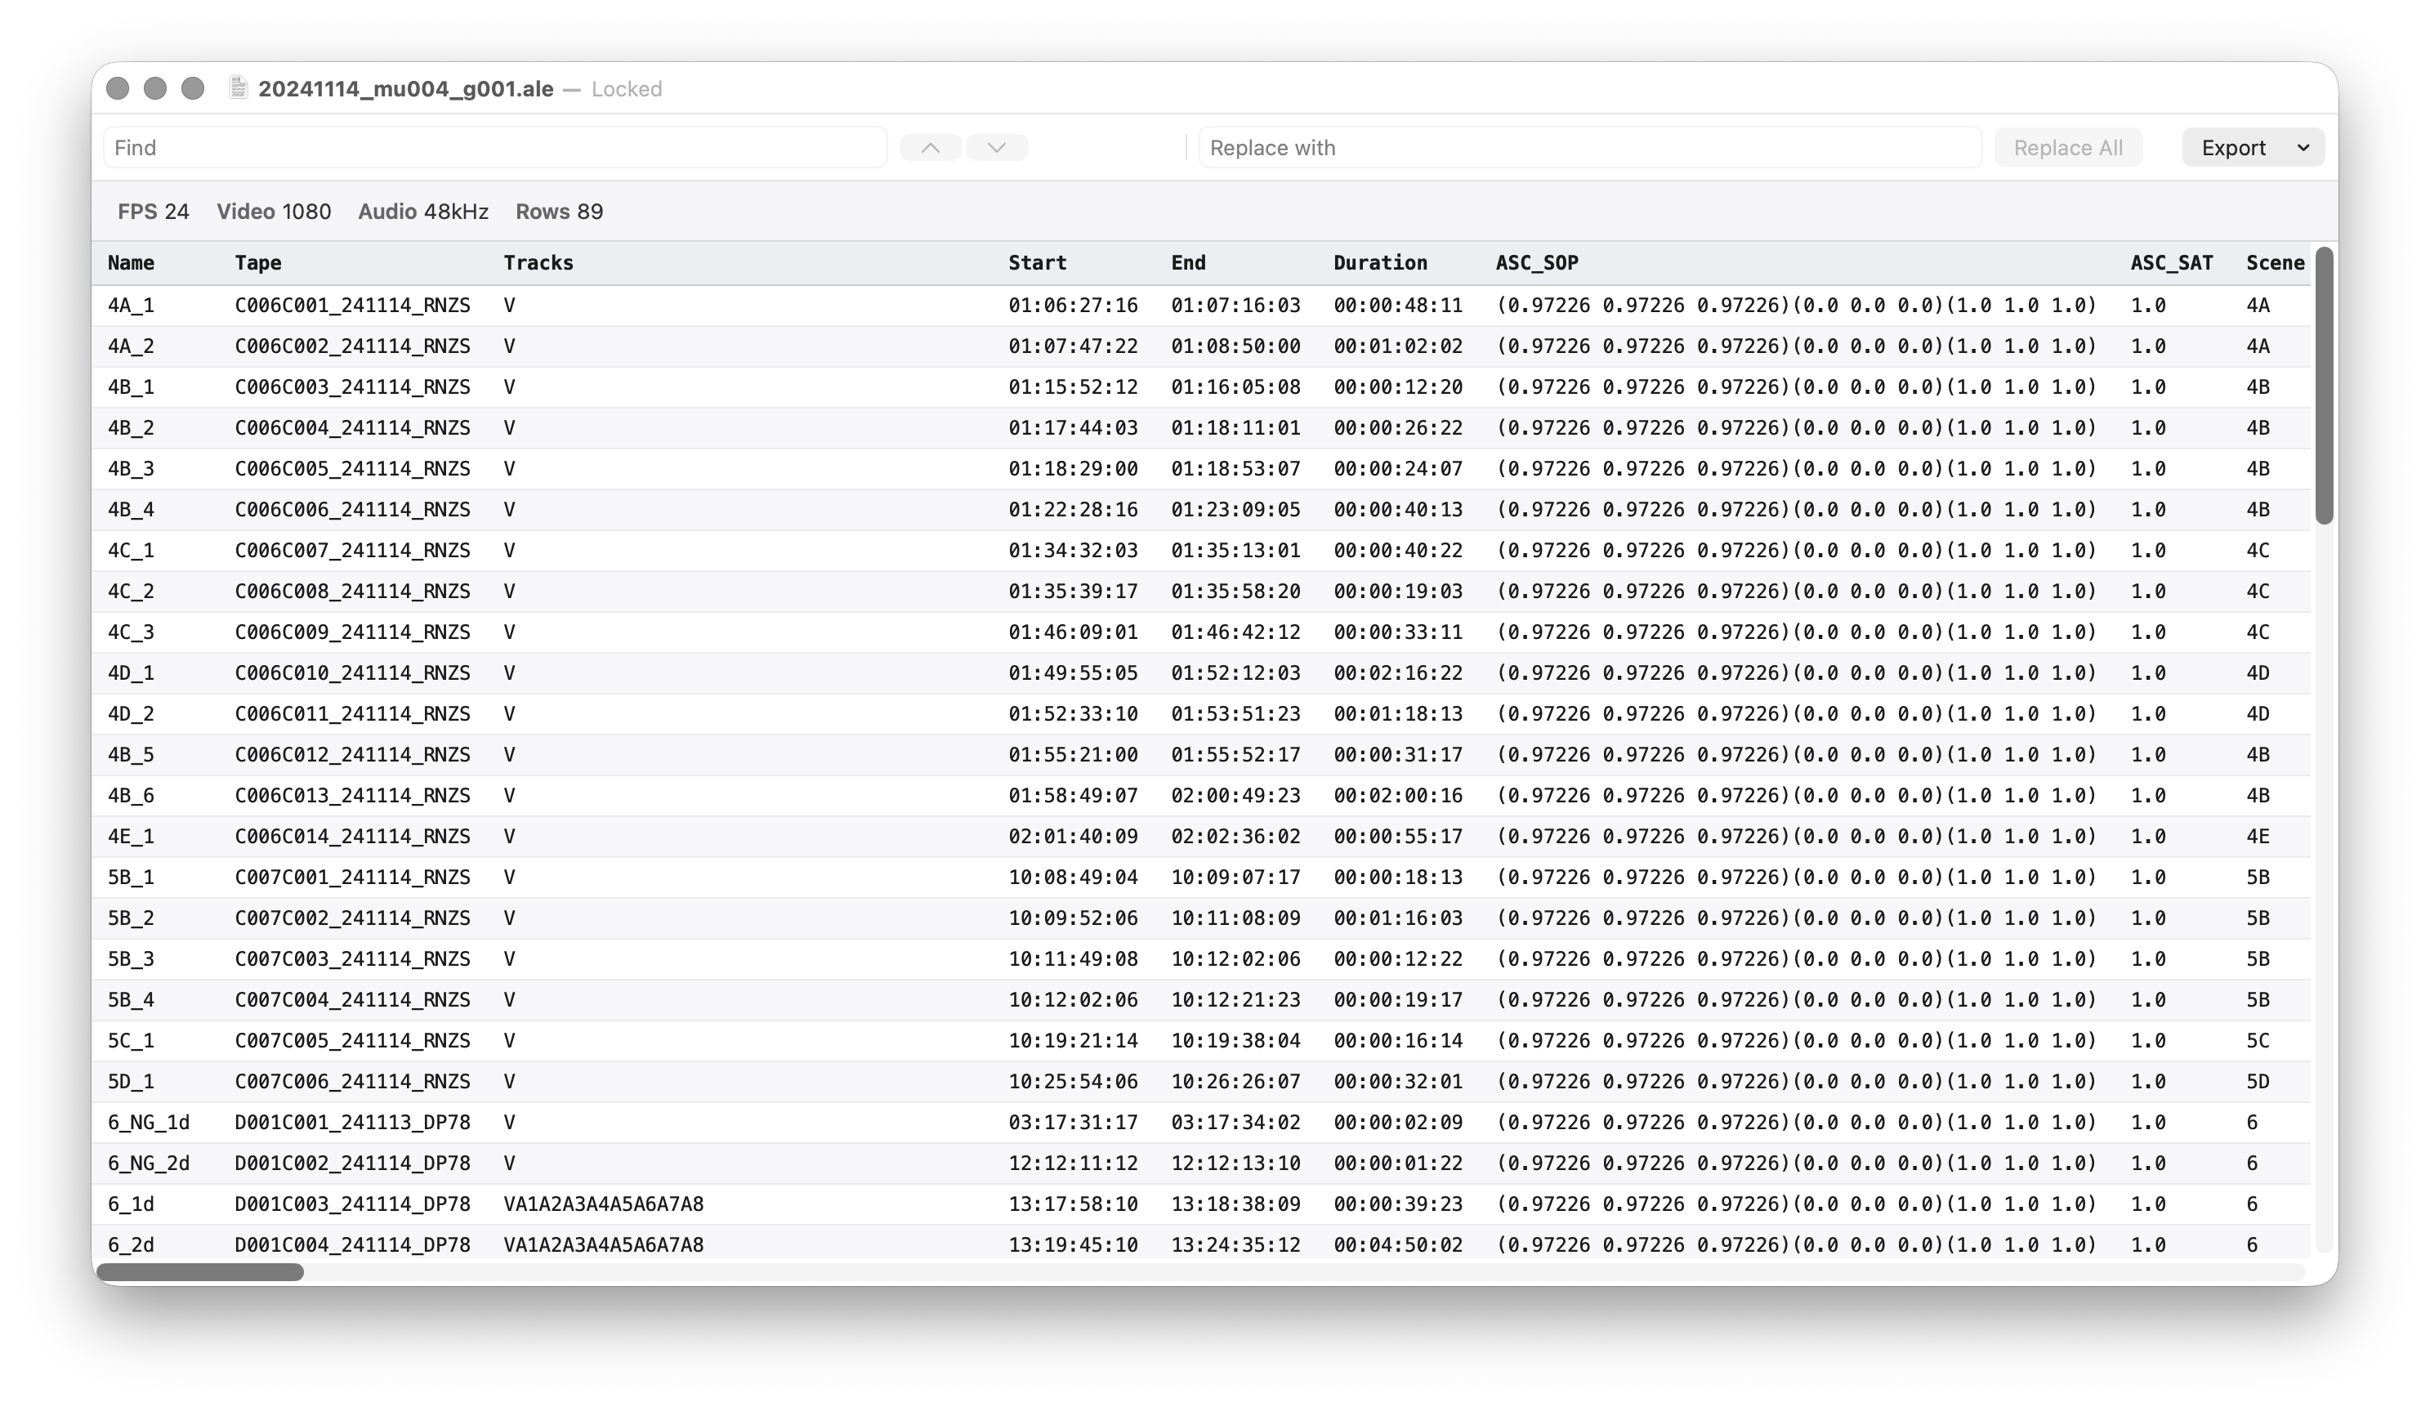Click the Tracks column header
Viewport: 2430px width, 1407px height.
coord(538,262)
